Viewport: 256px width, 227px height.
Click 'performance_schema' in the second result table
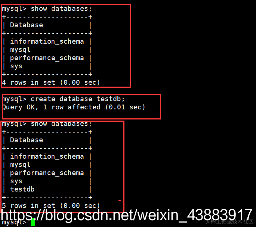47,173
